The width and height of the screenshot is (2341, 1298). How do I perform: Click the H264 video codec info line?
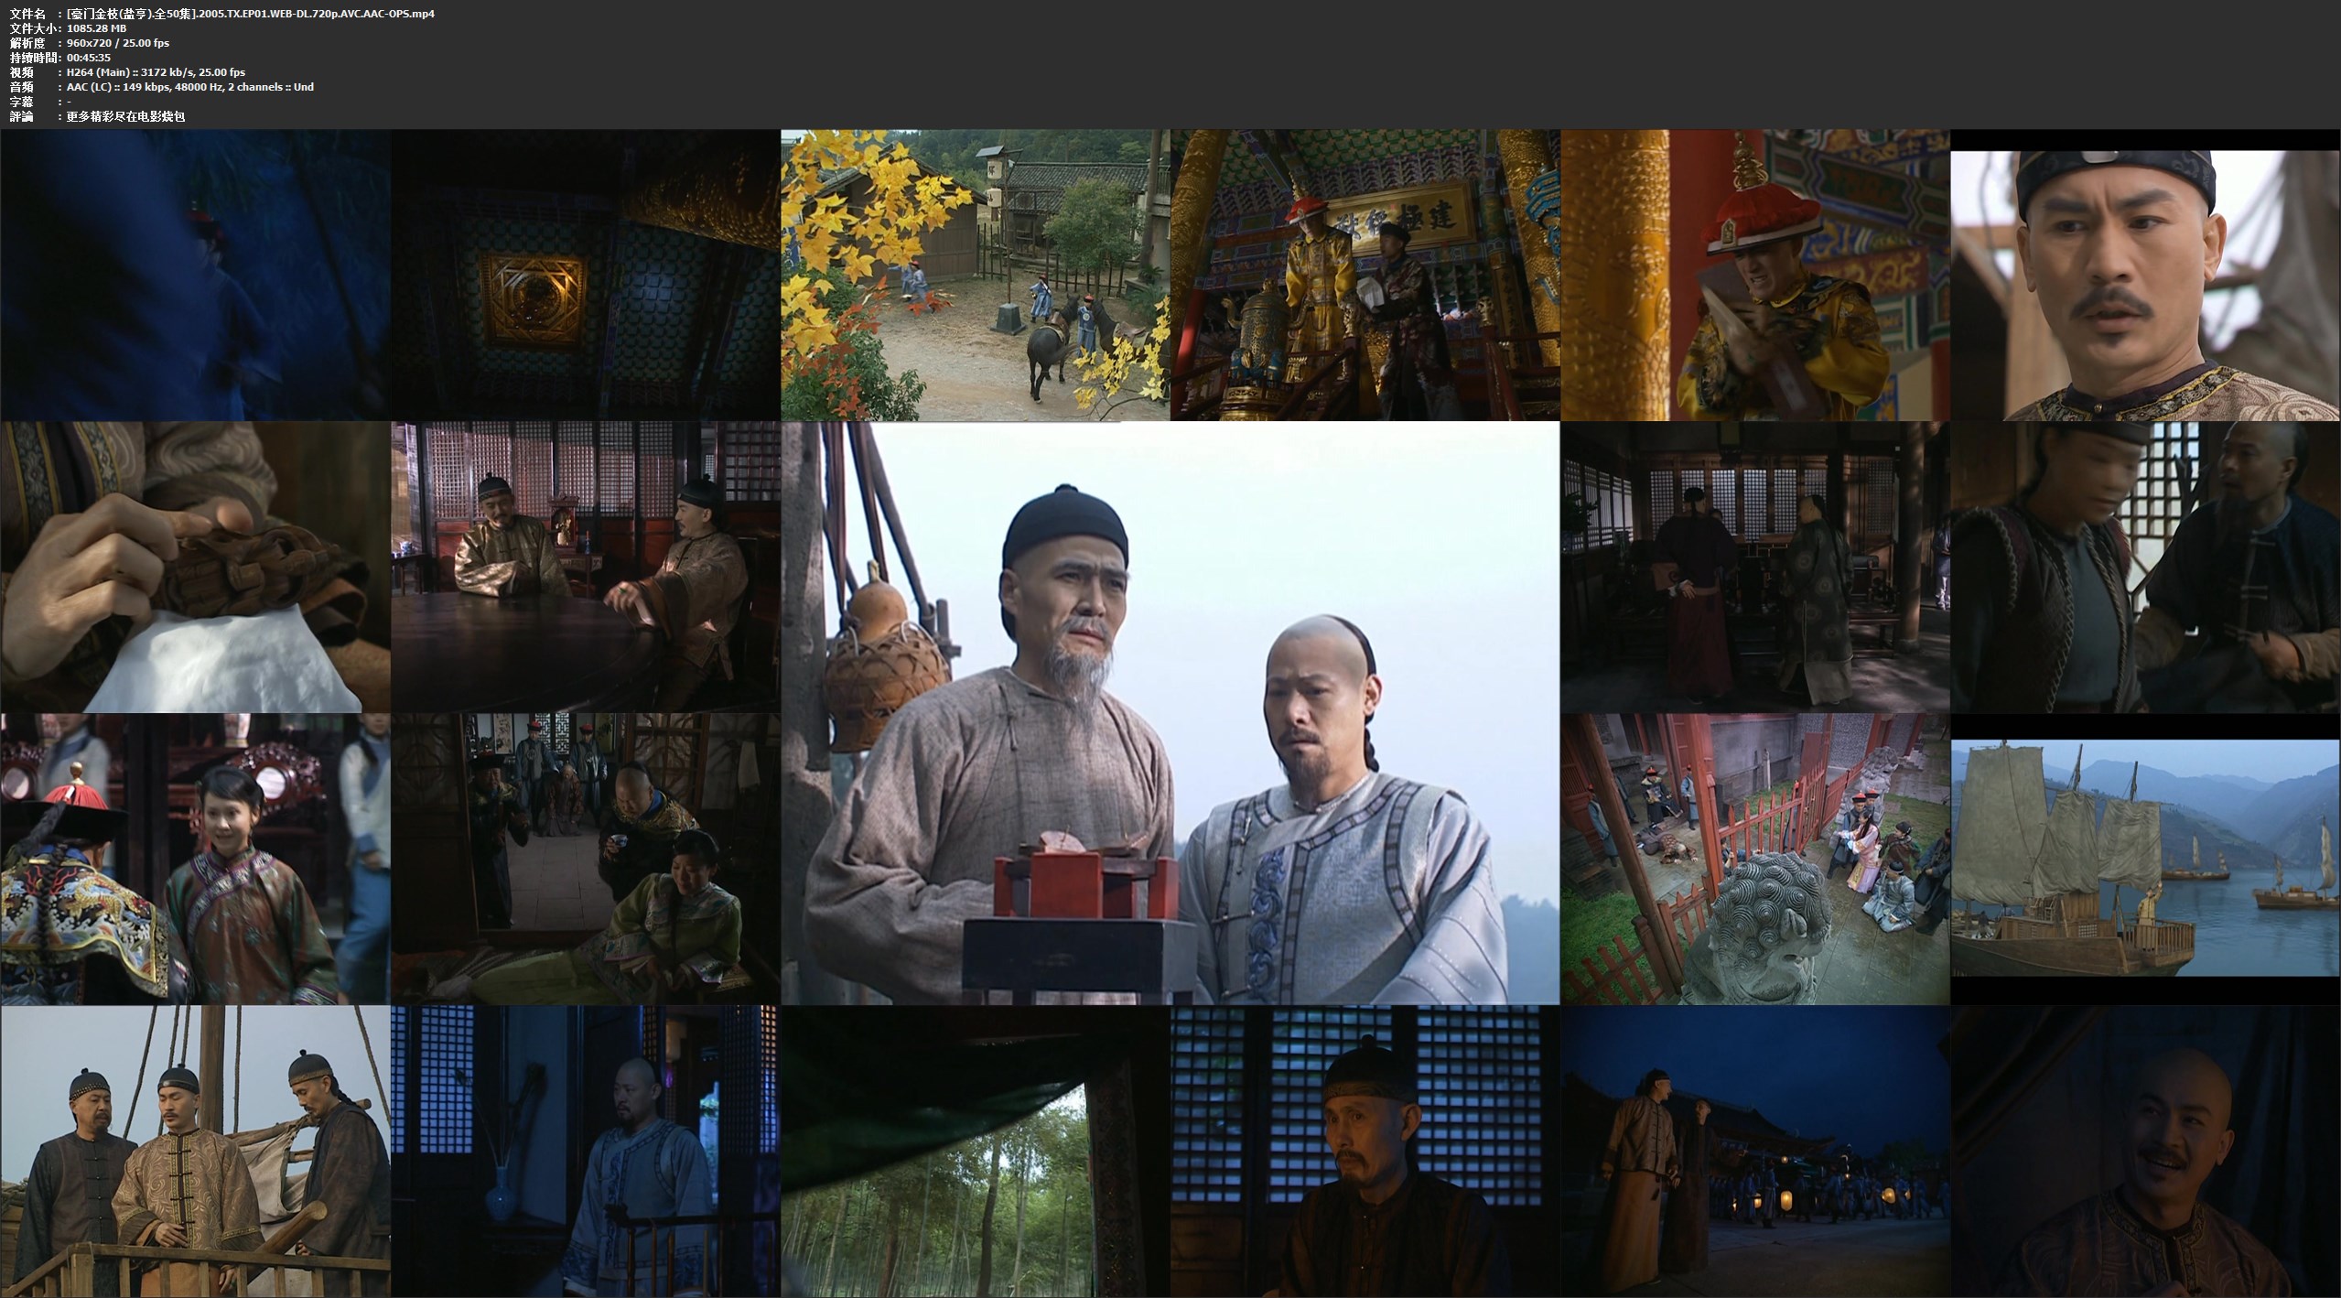[156, 72]
